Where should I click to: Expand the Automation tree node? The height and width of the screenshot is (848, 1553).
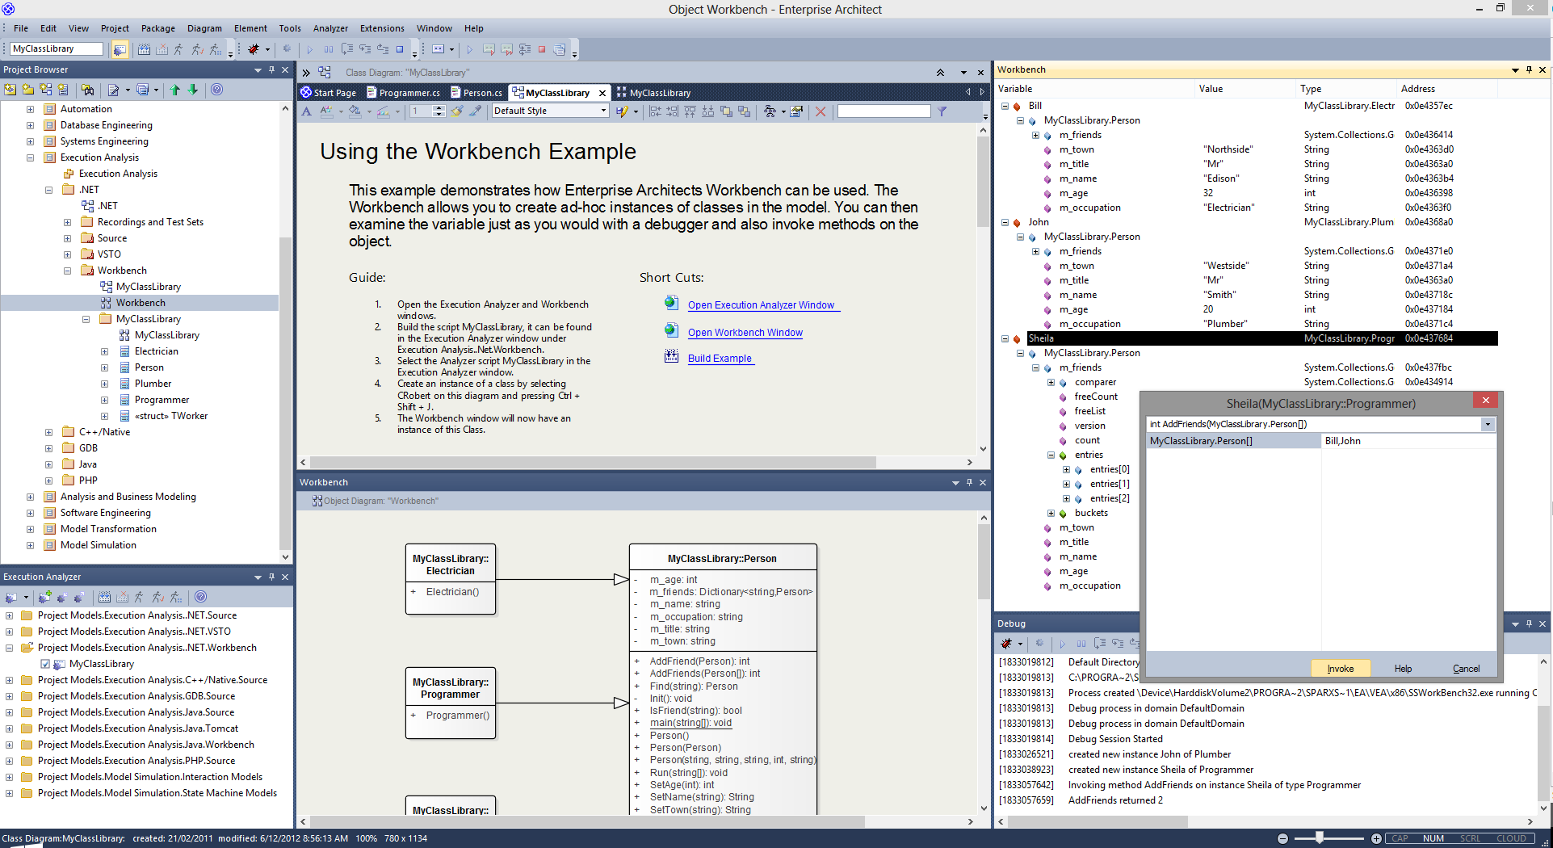click(x=30, y=109)
